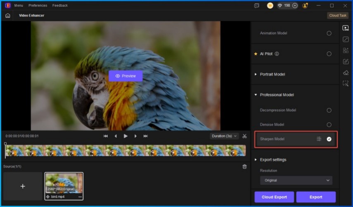Select the video enhancer tool in sidebar

(x=346, y=28)
